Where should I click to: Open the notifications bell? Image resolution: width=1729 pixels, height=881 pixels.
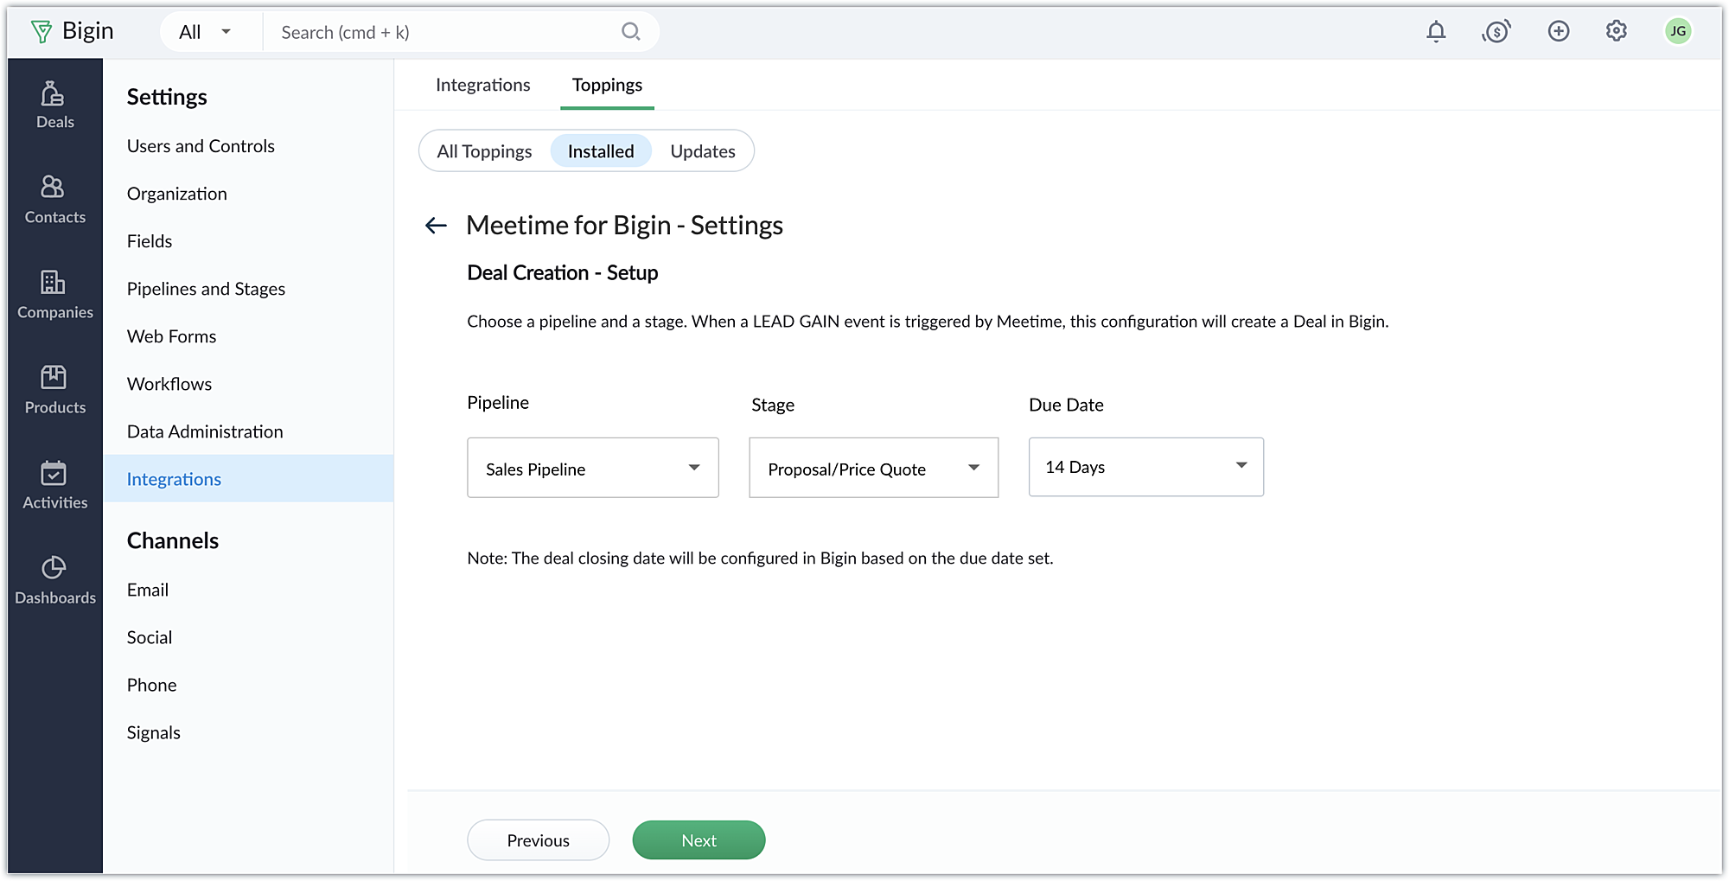tap(1436, 32)
